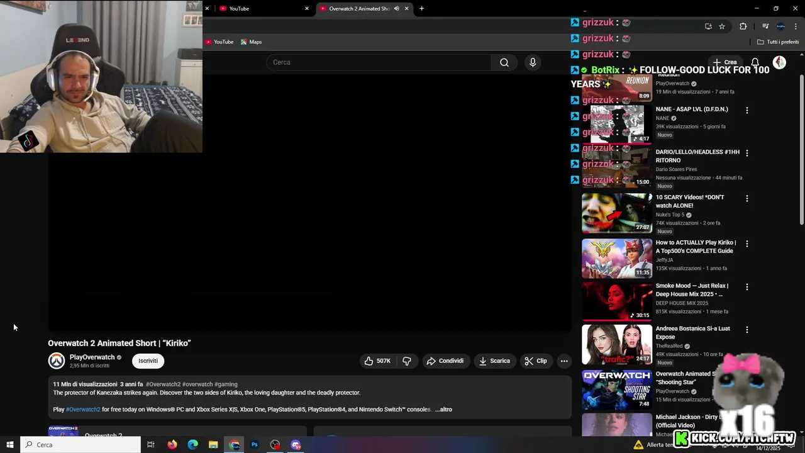
Task: Open How to ACTUALLY Play Kiriko thumbnail
Action: [617, 259]
